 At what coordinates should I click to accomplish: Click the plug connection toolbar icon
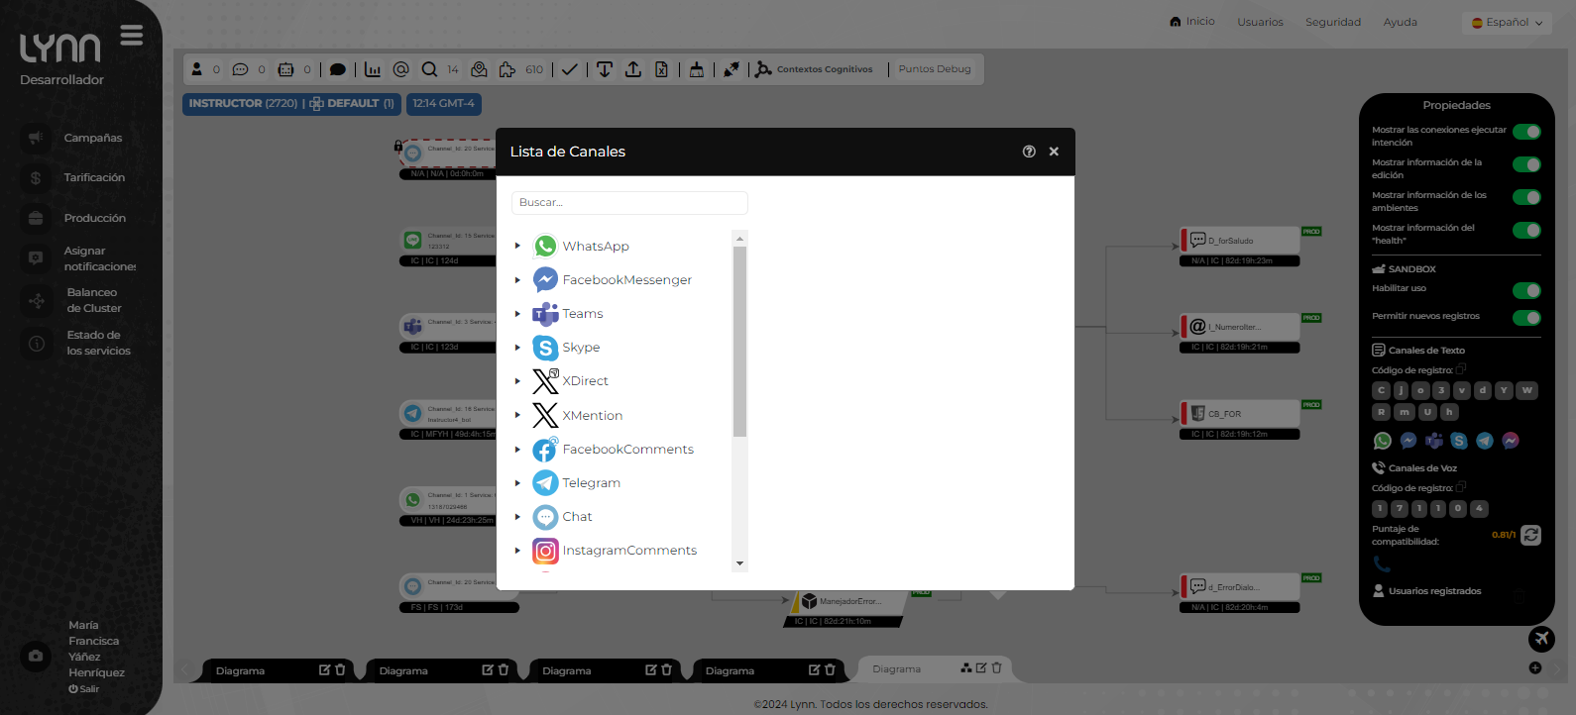tap(732, 69)
